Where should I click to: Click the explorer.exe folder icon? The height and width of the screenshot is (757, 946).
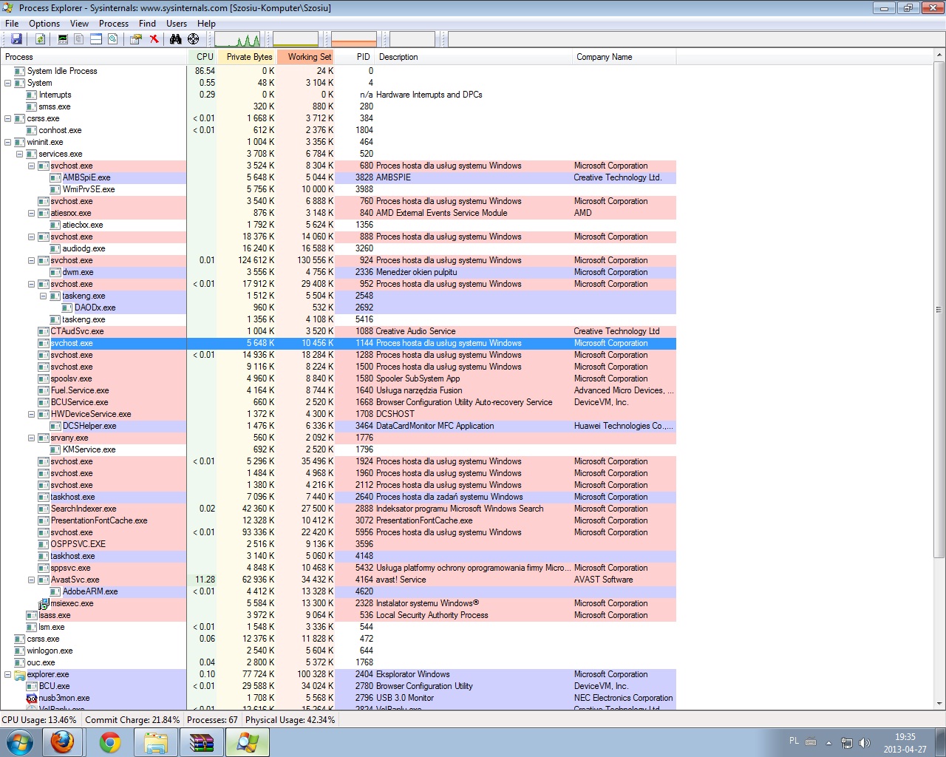[x=20, y=674]
